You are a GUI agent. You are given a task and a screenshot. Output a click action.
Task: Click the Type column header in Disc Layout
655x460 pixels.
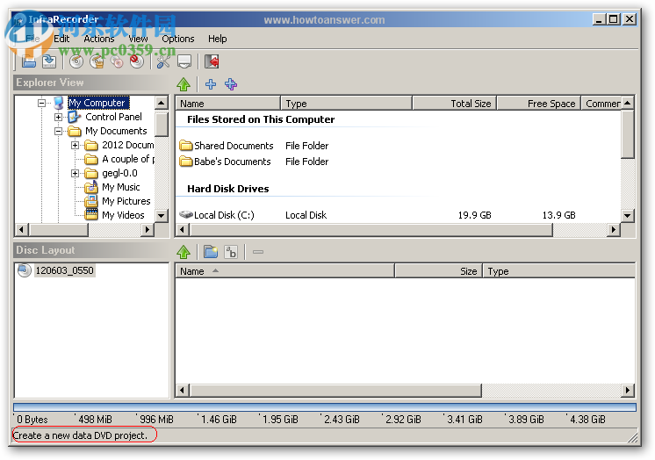click(498, 271)
